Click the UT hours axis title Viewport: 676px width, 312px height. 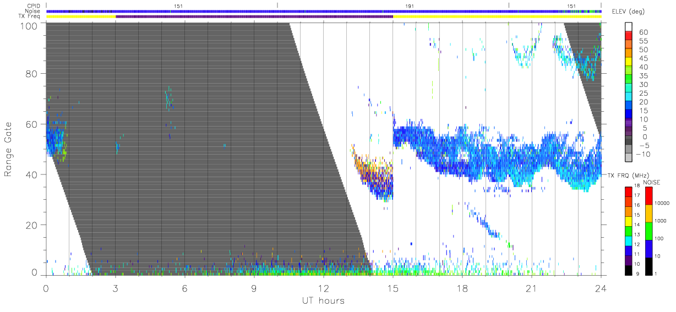pos(323,300)
